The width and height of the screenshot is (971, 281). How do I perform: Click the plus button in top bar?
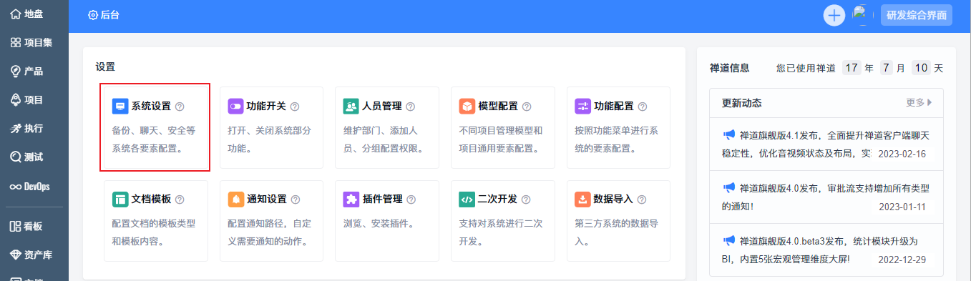pyautogui.click(x=834, y=15)
